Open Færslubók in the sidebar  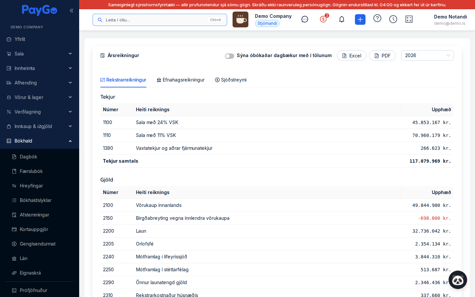tap(40, 171)
